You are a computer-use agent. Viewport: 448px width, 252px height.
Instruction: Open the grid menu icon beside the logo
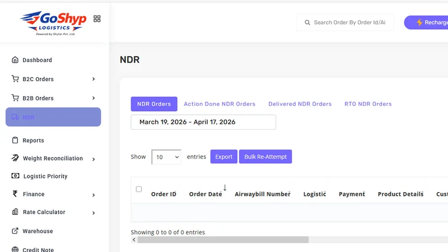pyautogui.click(x=97, y=19)
